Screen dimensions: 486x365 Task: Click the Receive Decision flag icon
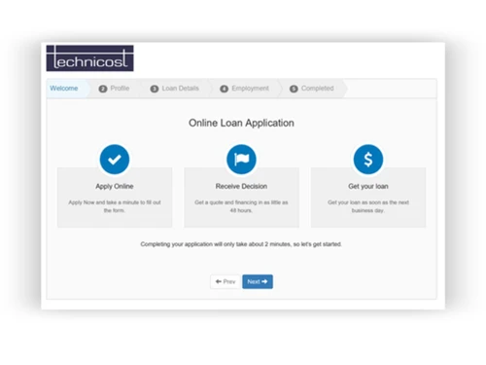tap(241, 160)
